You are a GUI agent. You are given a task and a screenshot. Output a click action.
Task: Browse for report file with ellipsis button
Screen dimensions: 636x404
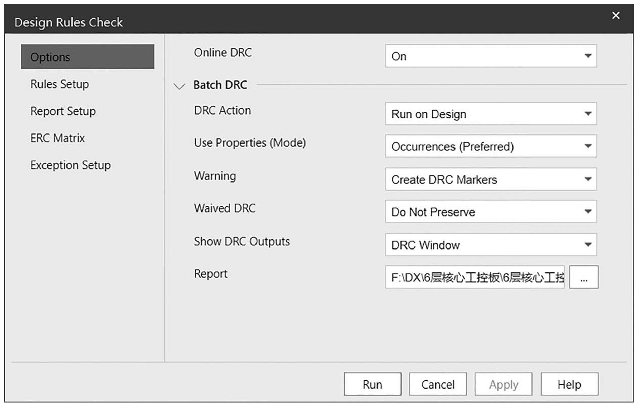pyautogui.click(x=584, y=277)
